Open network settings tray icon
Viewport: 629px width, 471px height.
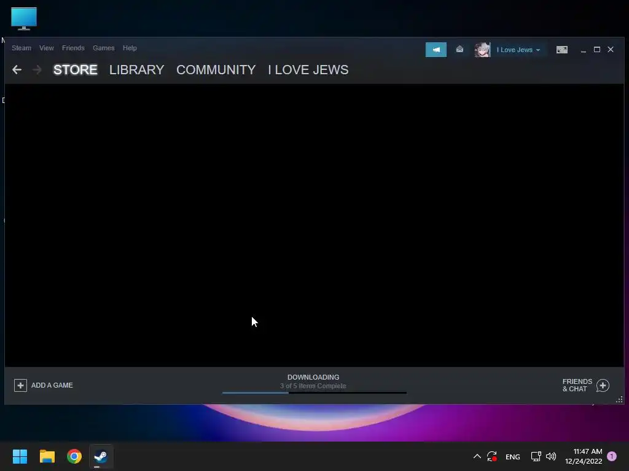[x=536, y=456]
